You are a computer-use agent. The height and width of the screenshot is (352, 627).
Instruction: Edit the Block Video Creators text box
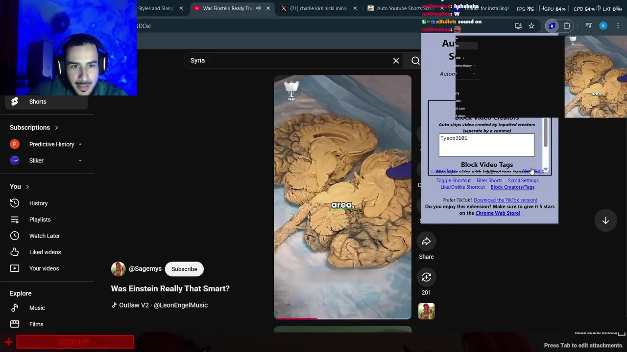click(x=486, y=145)
